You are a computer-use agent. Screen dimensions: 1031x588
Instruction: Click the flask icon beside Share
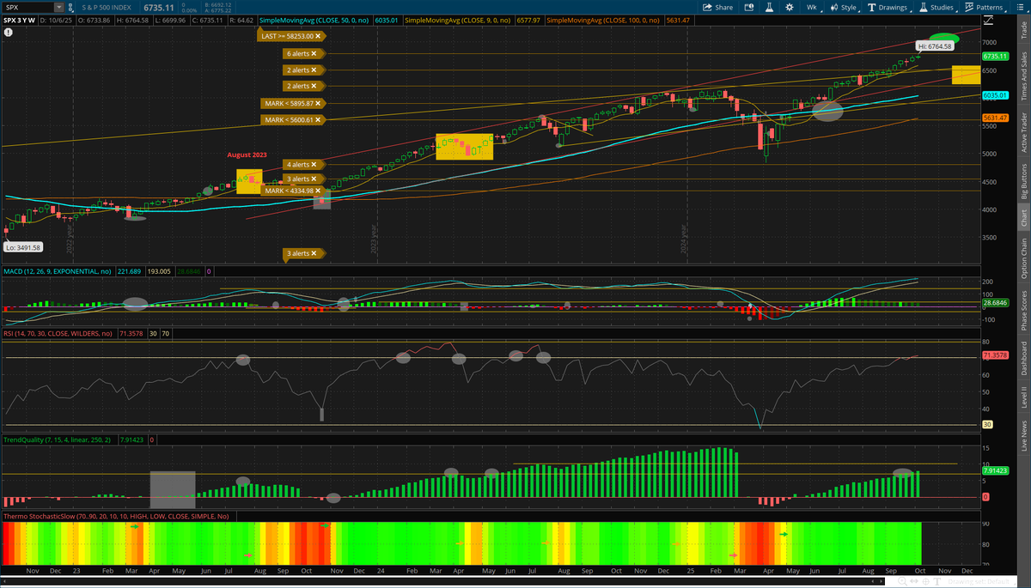769,7
